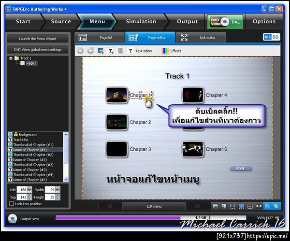This screenshot has height=241, width=290.
Task: Click the filled frame display icon
Action: [x=241, y=206]
